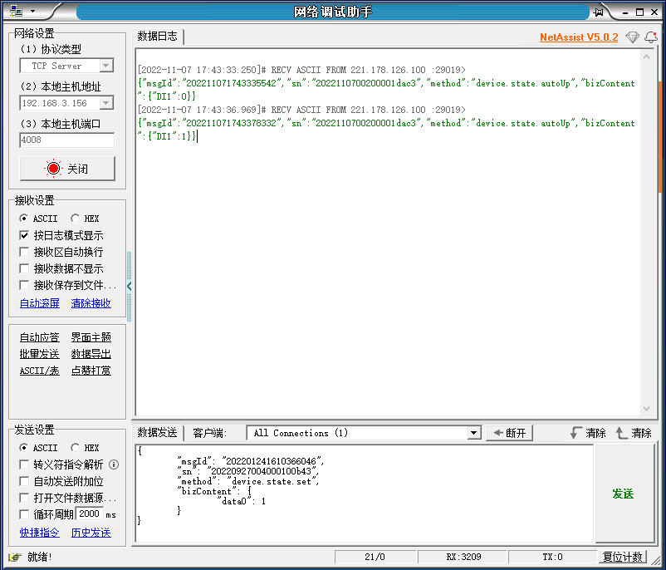Image resolution: width=666 pixels, height=570 pixels.
Task: Click the log area vertical scrollbar
Action: (x=647, y=233)
